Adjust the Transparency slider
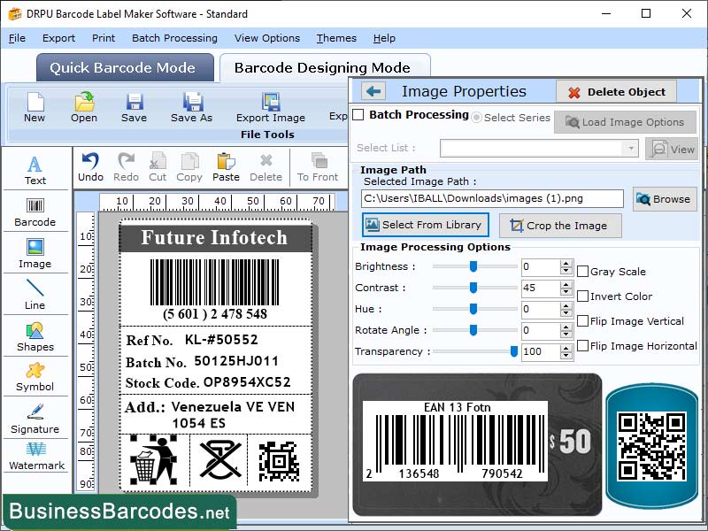This screenshot has width=708, height=531. point(512,351)
